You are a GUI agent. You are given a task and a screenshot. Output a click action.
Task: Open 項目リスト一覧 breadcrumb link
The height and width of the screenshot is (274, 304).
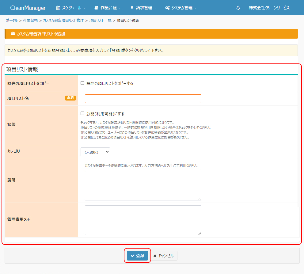pos(100,20)
